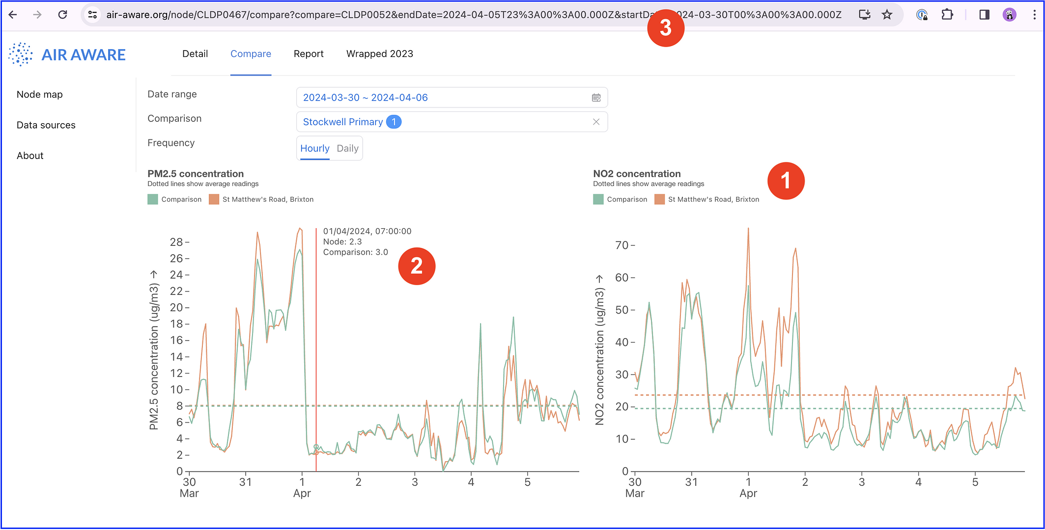
Task: Click orange St Matthew's Road swatch in PM2.5 legend
Action: pyautogui.click(x=214, y=199)
